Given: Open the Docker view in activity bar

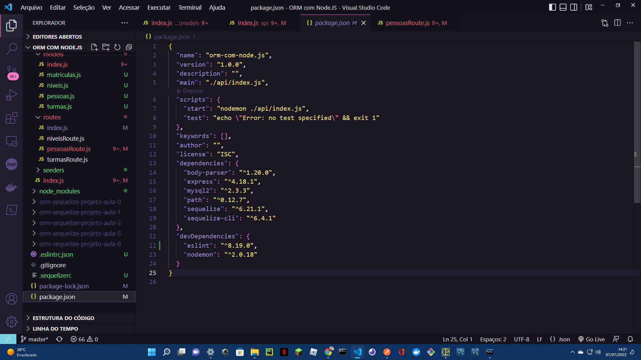Looking at the screenshot, I should (11, 187).
